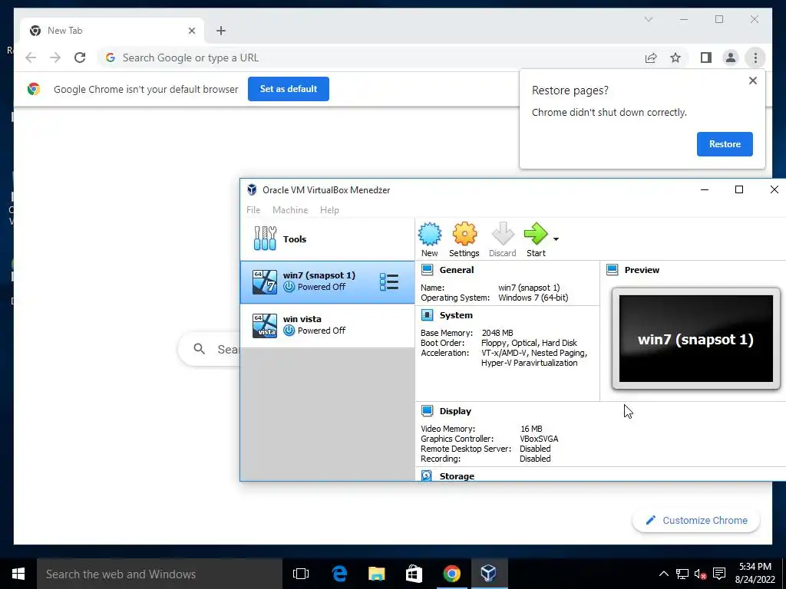The width and height of the screenshot is (786, 589).
Task: Click the Preview section header
Action: point(642,270)
